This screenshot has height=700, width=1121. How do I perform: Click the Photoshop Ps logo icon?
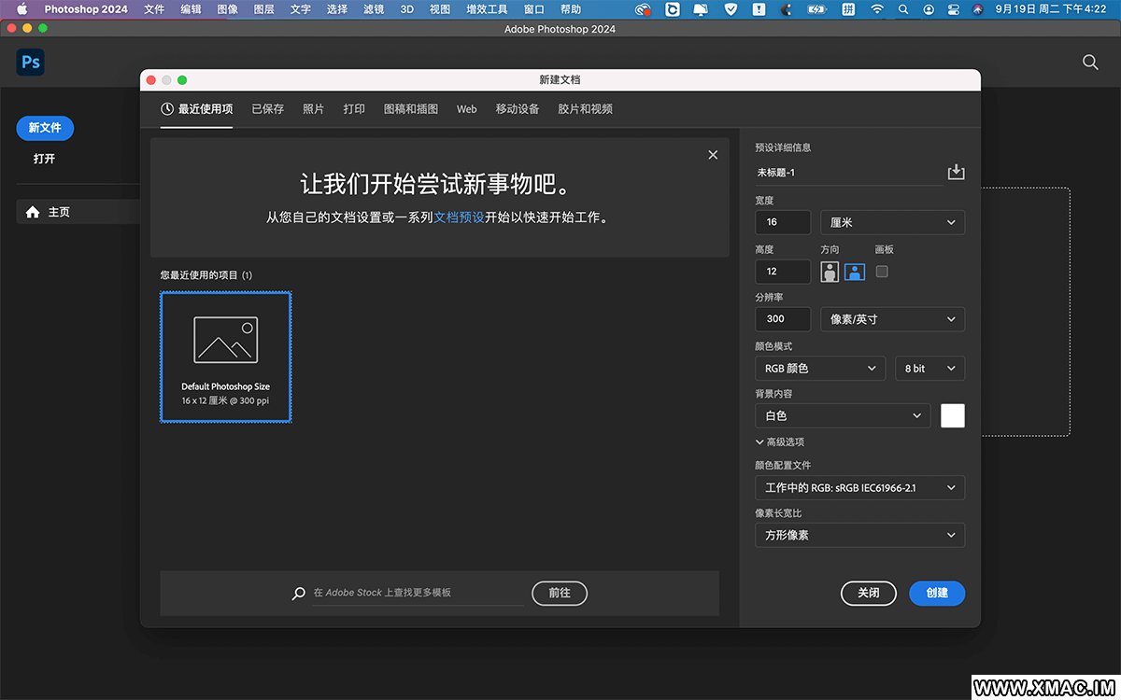[x=31, y=63]
